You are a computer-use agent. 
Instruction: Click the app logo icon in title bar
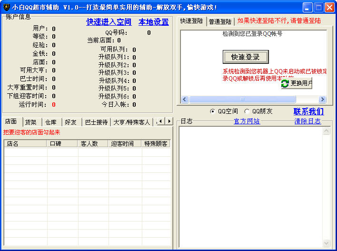(6, 7)
